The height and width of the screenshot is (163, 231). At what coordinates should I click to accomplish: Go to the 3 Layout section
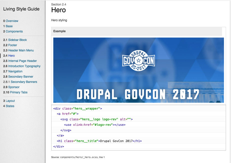(x=9, y=101)
